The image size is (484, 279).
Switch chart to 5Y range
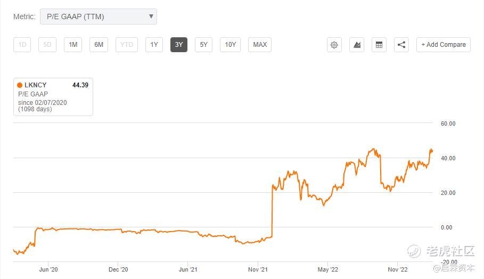(x=203, y=45)
